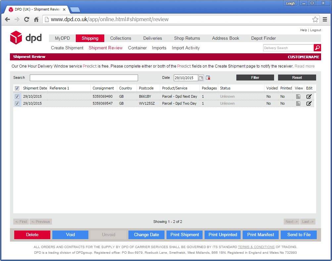This screenshot has width=332, height=261.
Task: Uncheck the row for postcode WV125SZ
Action: [17, 104]
